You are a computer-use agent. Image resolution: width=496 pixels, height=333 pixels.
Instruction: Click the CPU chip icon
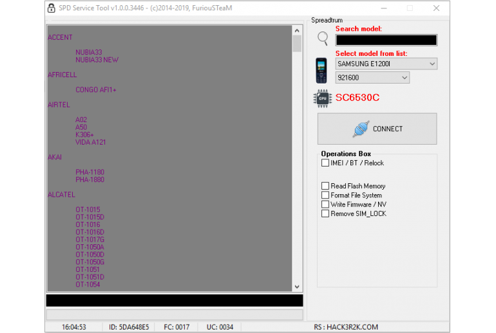pos(322,98)
